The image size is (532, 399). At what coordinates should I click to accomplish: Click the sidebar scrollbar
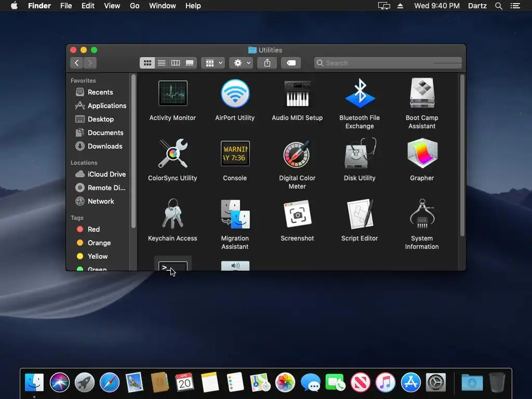134,151
